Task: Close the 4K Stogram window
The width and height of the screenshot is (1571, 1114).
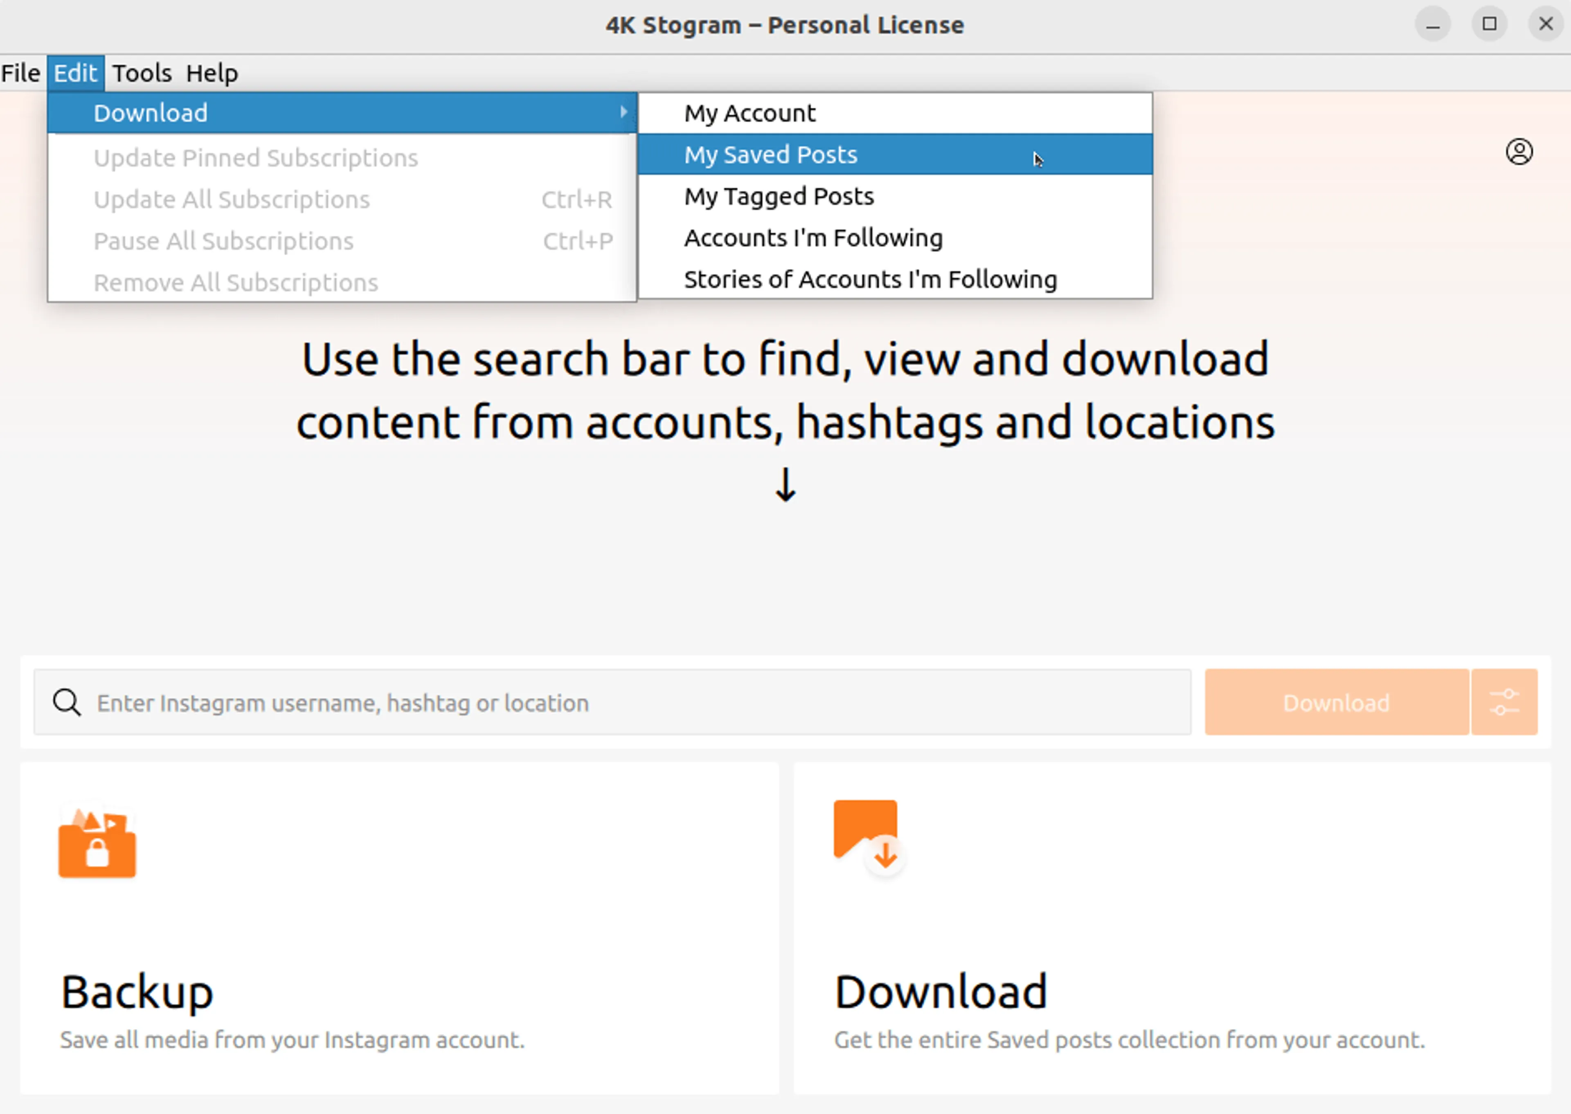Action: [1546, 25]
